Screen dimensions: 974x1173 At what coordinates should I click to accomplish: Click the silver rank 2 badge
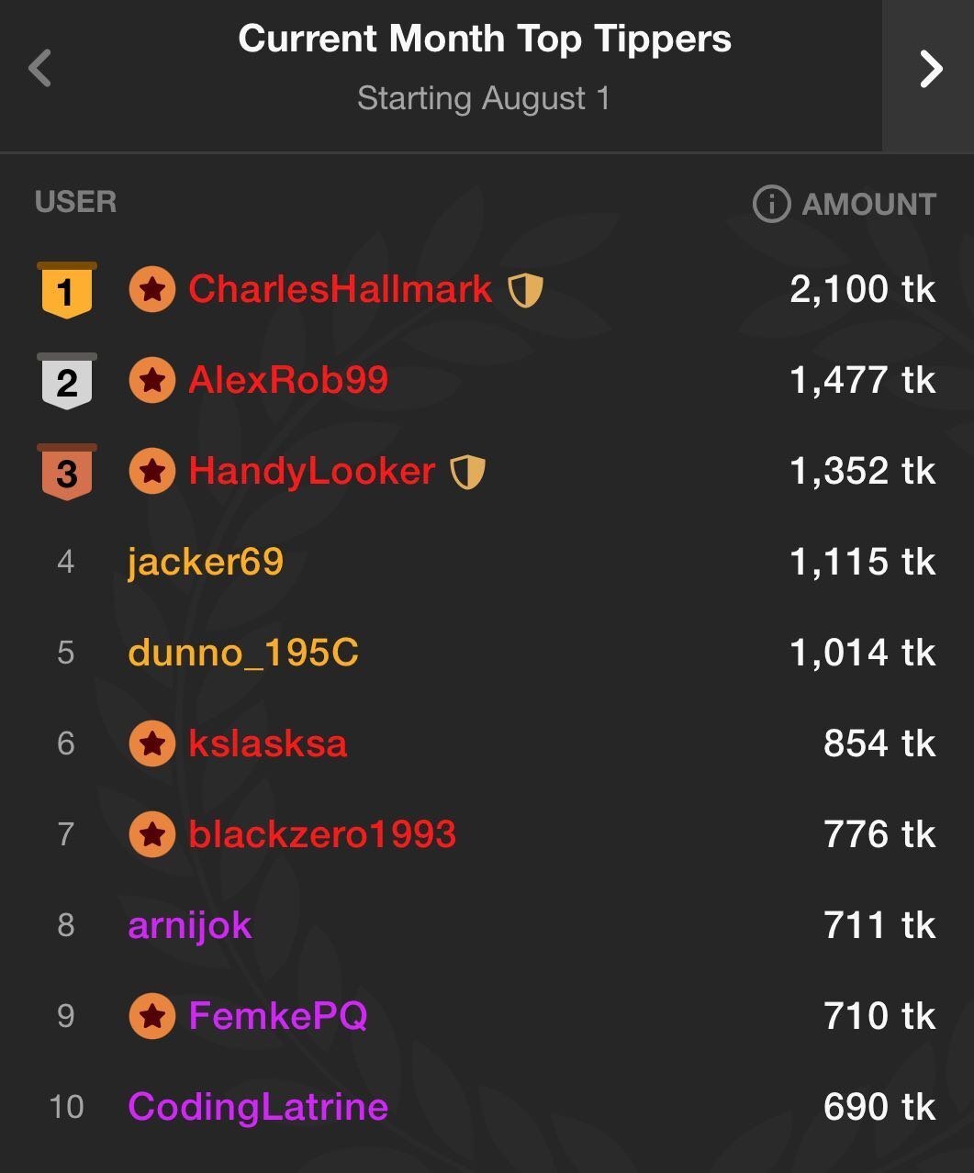pos(66,381)
